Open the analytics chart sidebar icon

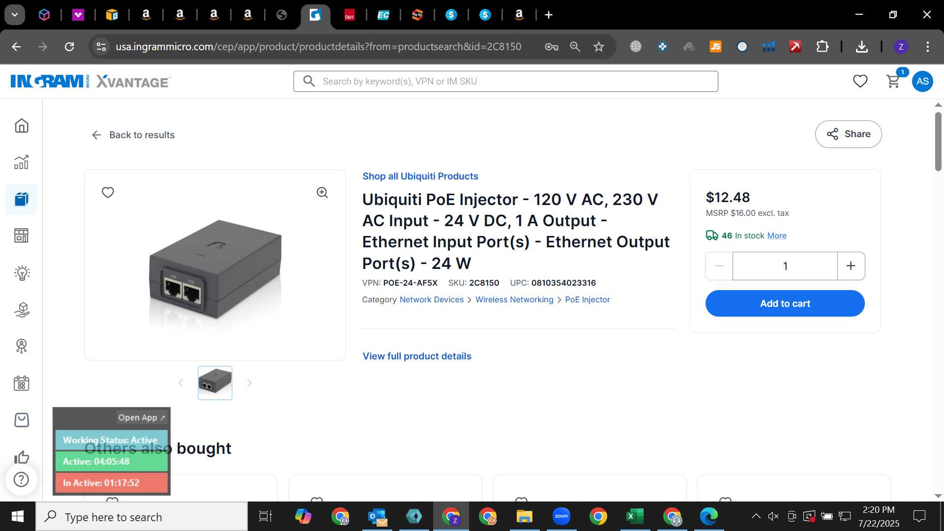click(21, 162)
